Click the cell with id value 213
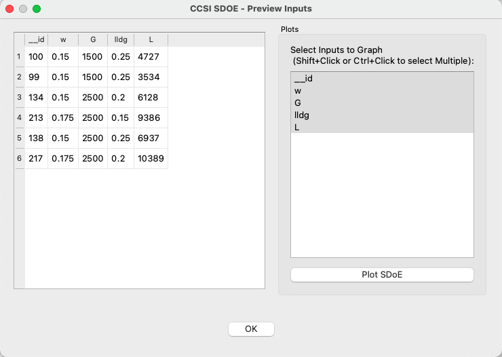This screenshot has width=502, height=357. click(36, 117)
